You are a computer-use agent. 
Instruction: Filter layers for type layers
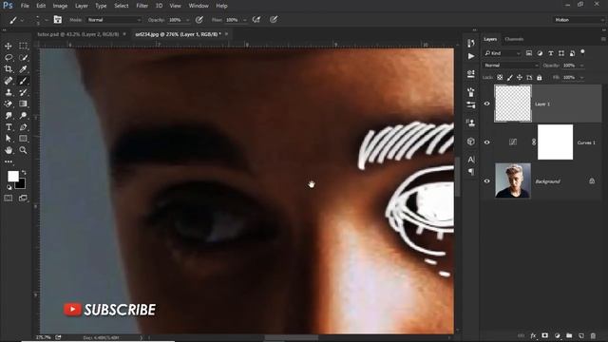551,53
